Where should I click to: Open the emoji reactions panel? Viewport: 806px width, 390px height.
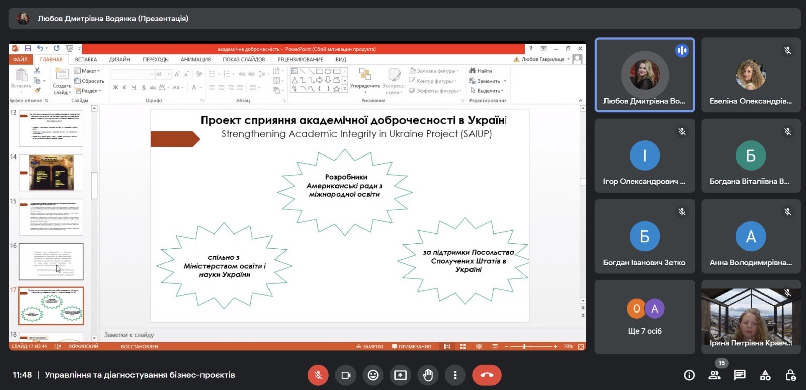tap(373, 375)
